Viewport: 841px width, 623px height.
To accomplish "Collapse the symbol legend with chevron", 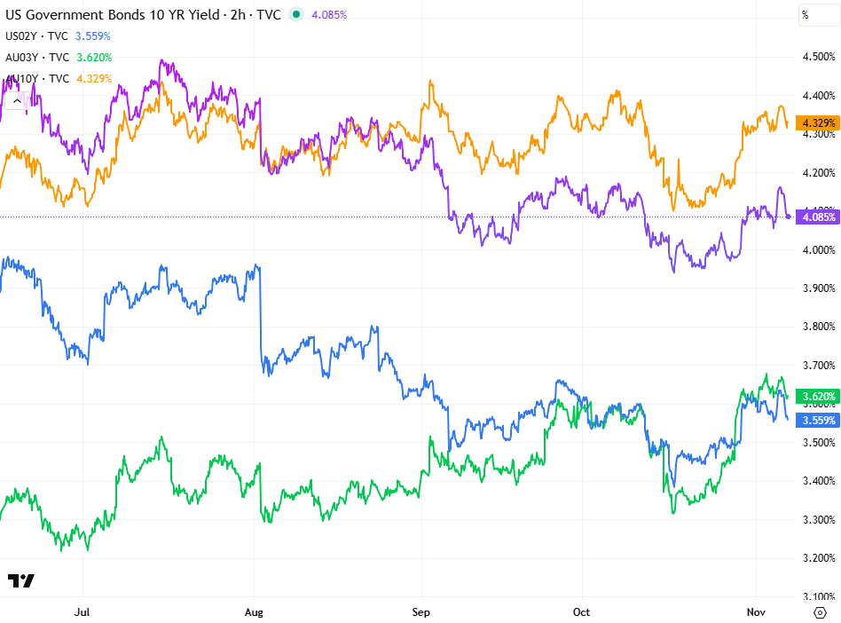I will pyautogui.click(x=16, y=101).
